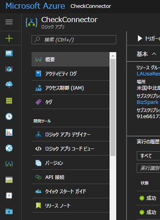This screenshot has height=220, width=160.
Task: Collapse the 基本 section chevron
Action: point(154,54)
